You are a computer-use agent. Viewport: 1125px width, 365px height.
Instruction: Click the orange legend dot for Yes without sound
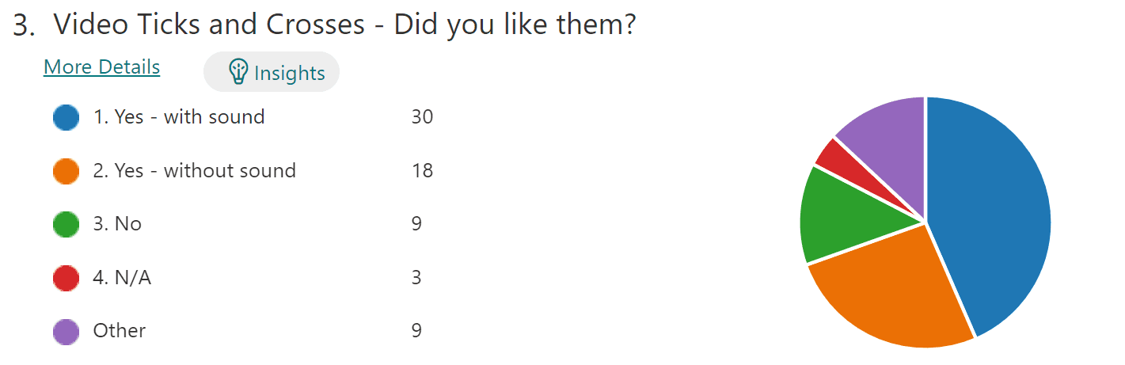click(x=67, y=170)
